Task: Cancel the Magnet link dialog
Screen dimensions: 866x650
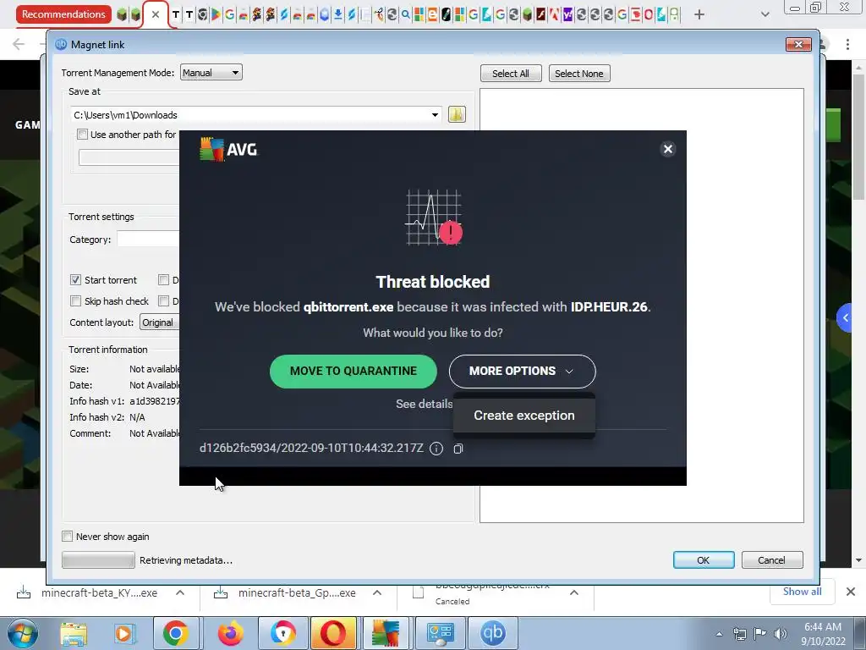Action: (771, 560)
